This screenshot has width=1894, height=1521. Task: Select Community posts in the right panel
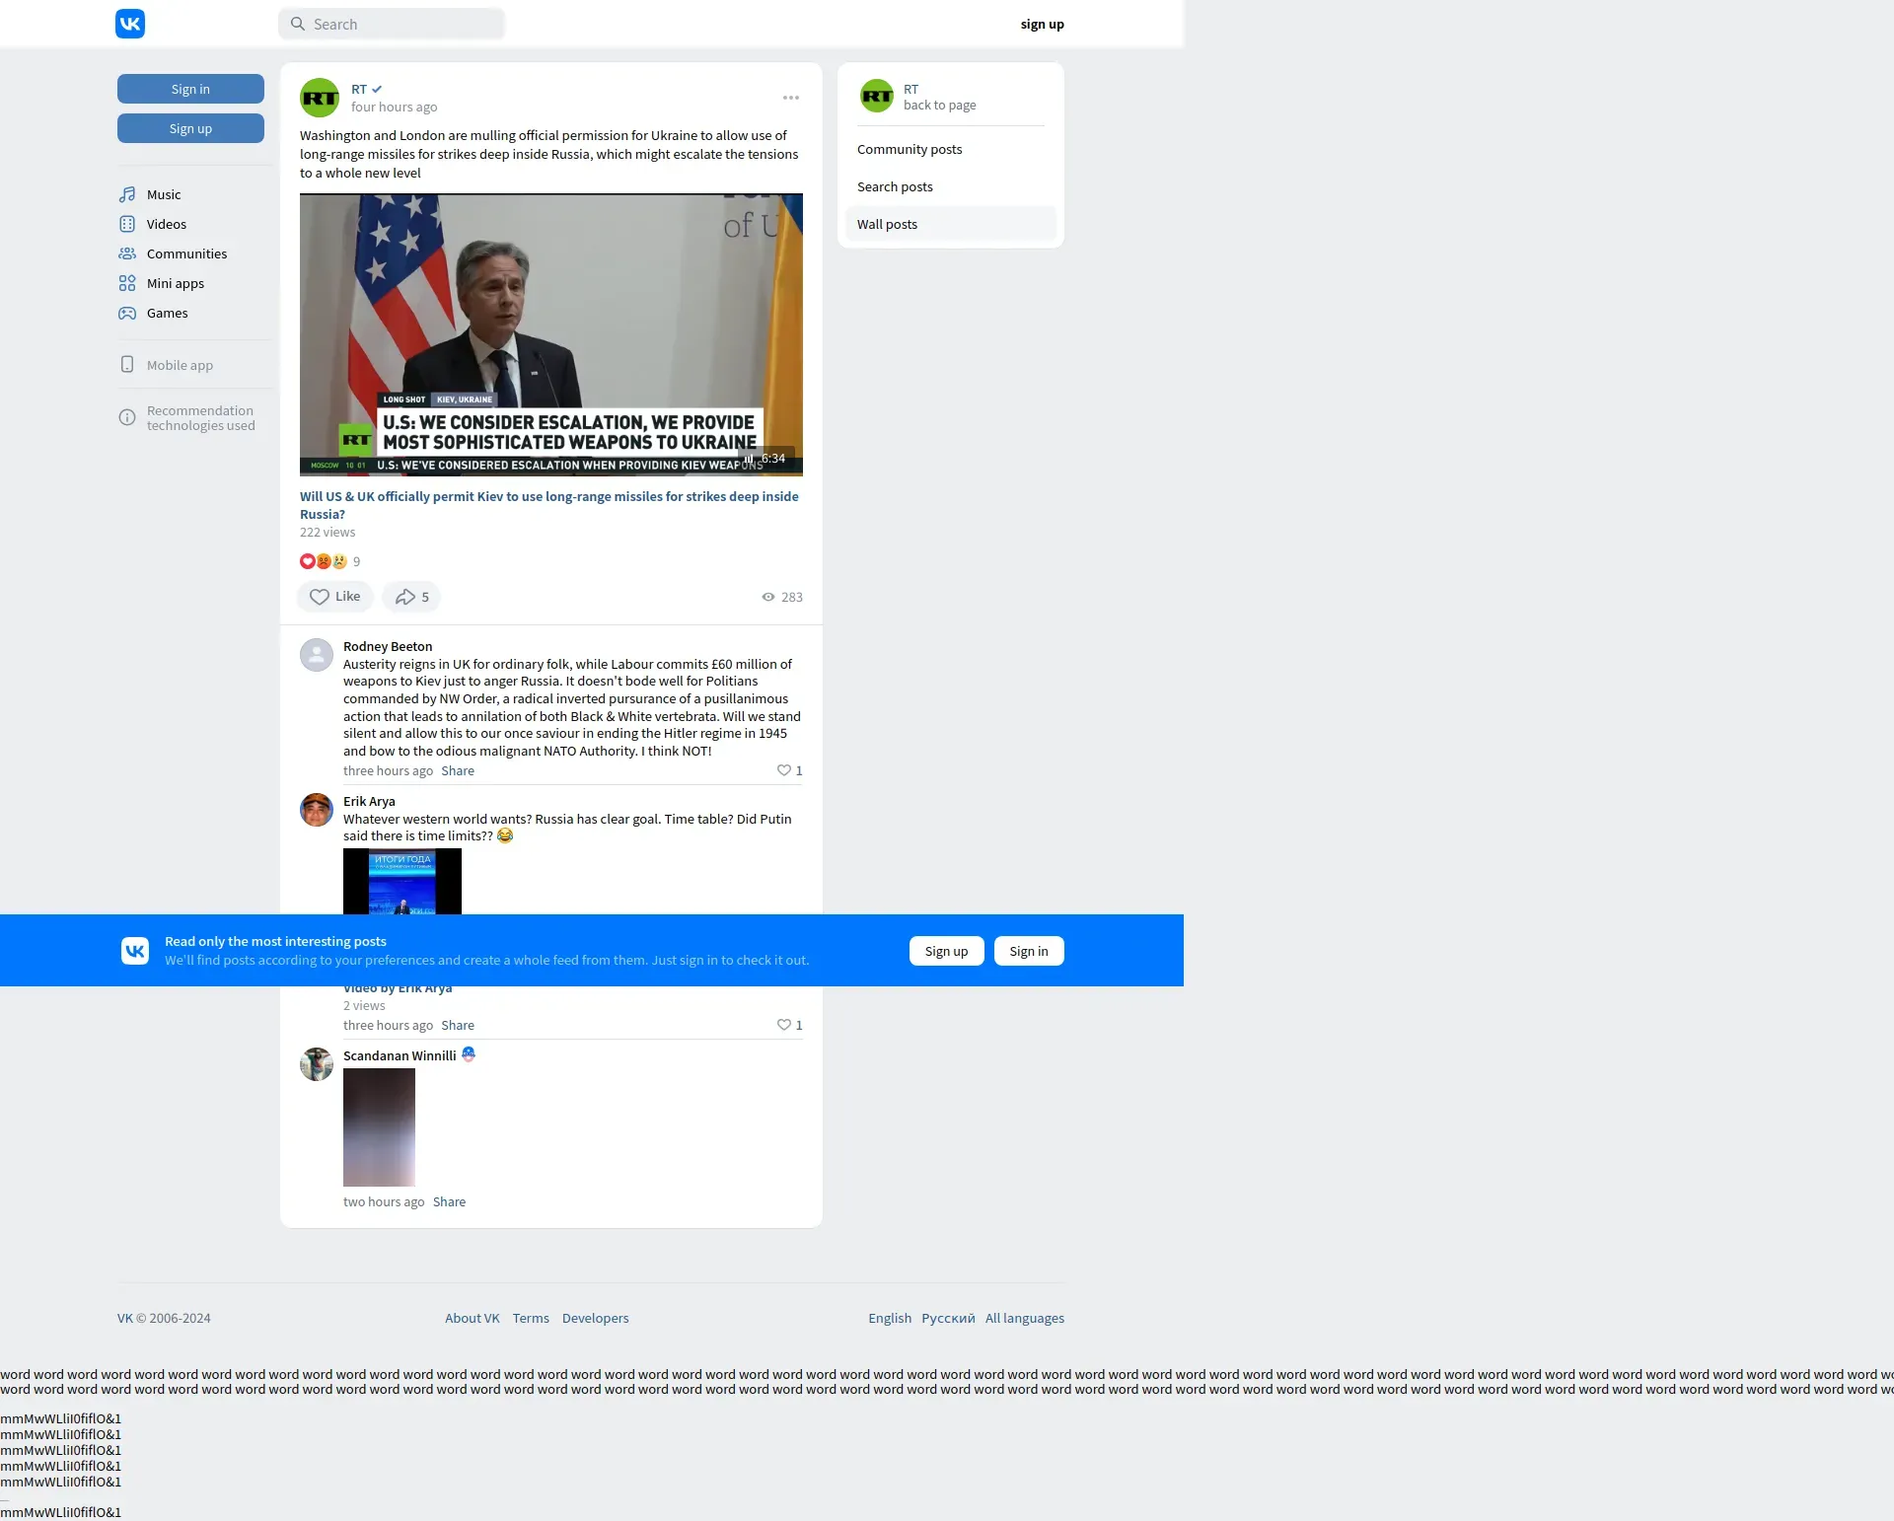pos(910,149)
